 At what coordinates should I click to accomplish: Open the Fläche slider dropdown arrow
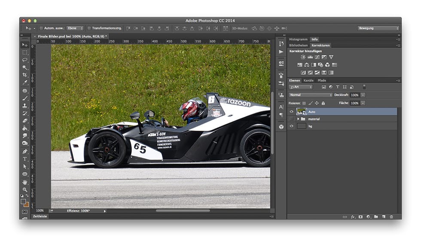coord(363,103)
